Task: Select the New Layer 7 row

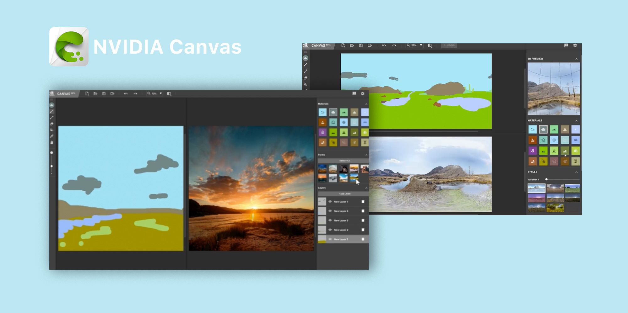Action: click(343, 202)
